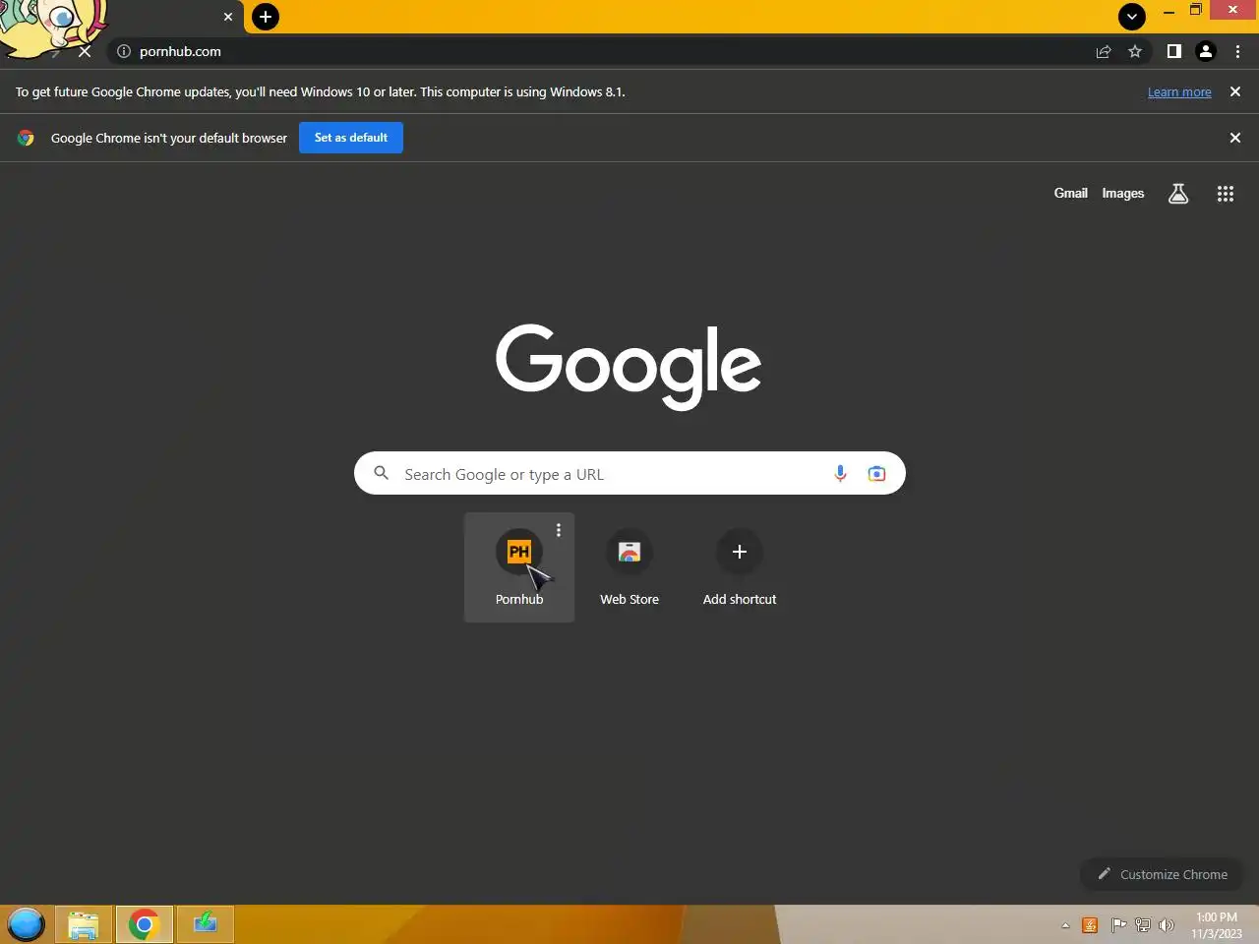The image size is (1259, 944).
Task: Open the Pornhub shortcut tile
Action: click(x=519, y=567)
